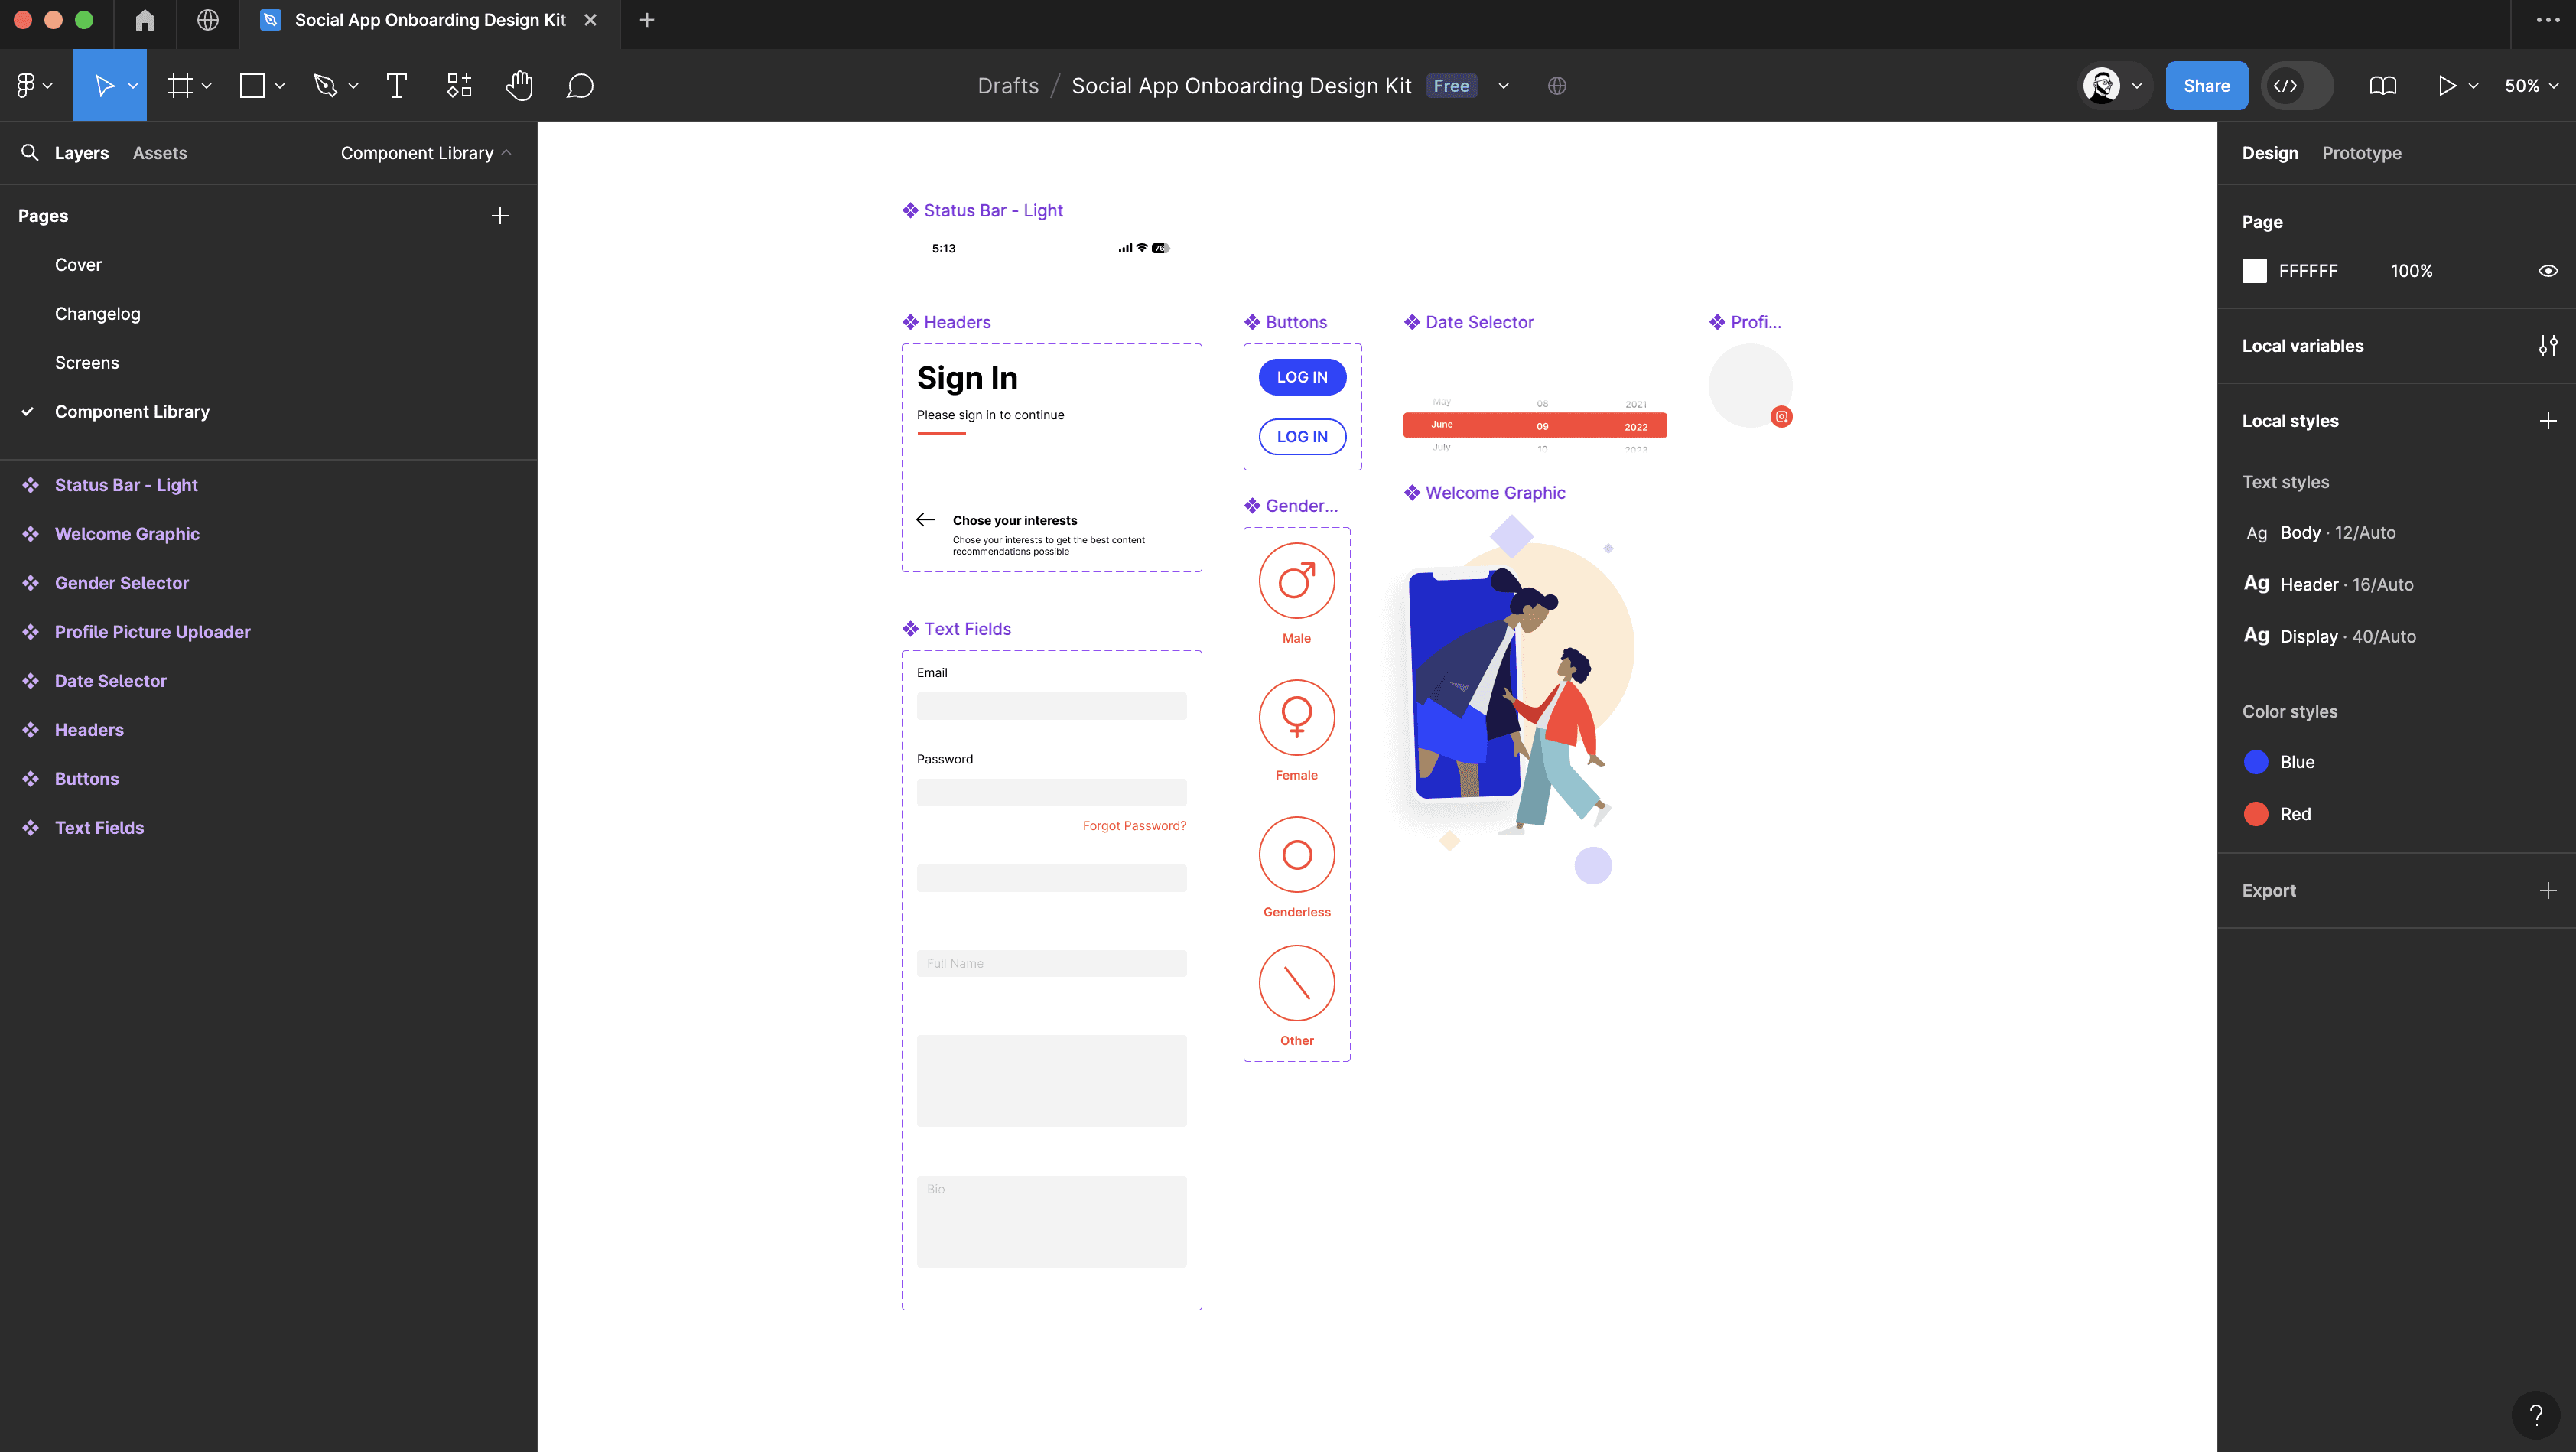
Task: Select the Pen tool
Action: (325, 86)
